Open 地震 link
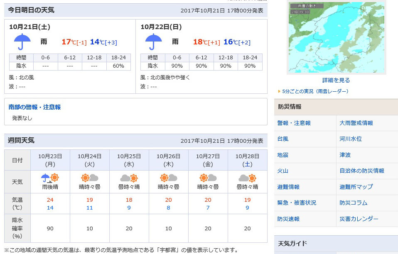The width and height of the screenshot is (398, 254). [x=283, y=155]
